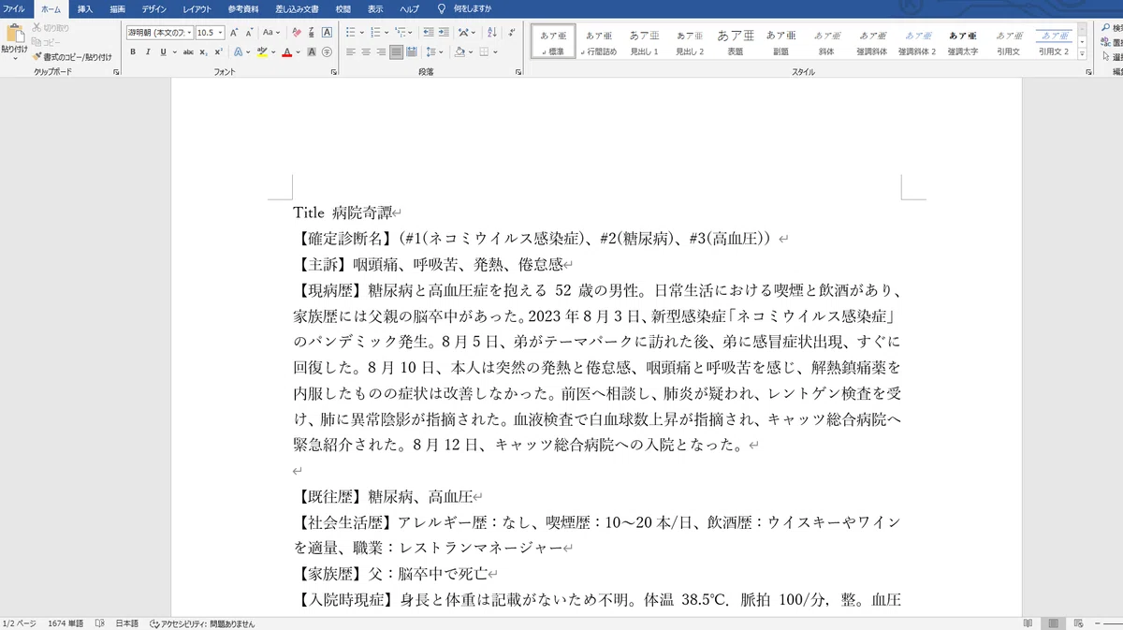Toggle Underline formatting
Viewport: 1123px width, 630px height.
point(163,52)
